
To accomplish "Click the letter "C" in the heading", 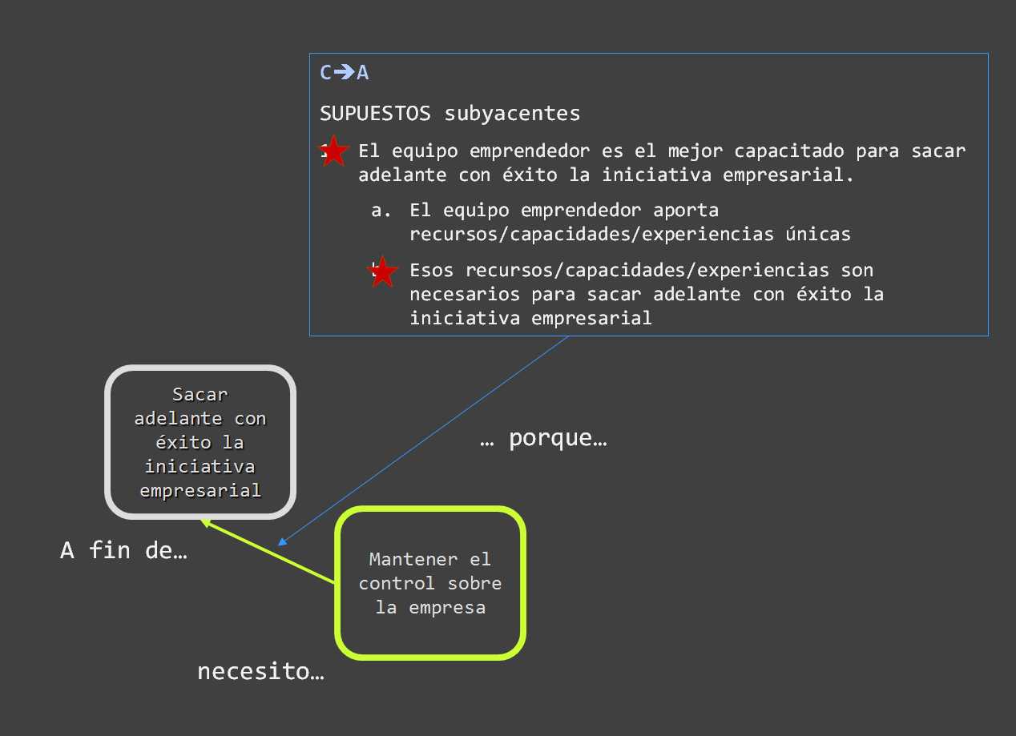I will (x=325, y=73).
